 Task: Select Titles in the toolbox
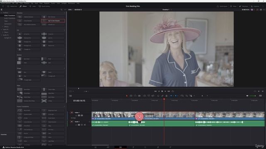click(x=6, y=21)
